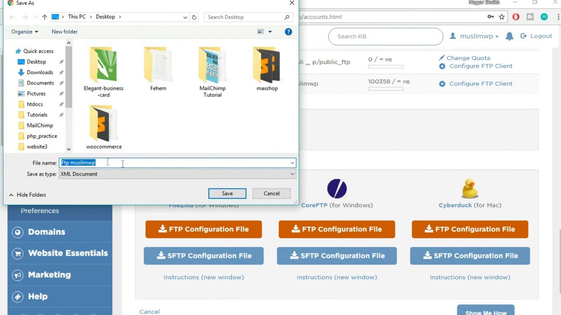Collapse with the Hide Folders toggle
The height and width of the screenshot is (315, 561).
click(27, 195)
